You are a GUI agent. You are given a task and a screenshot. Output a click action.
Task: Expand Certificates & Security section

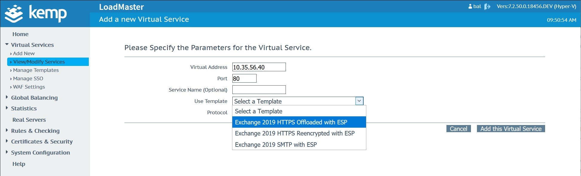(7, 141)
